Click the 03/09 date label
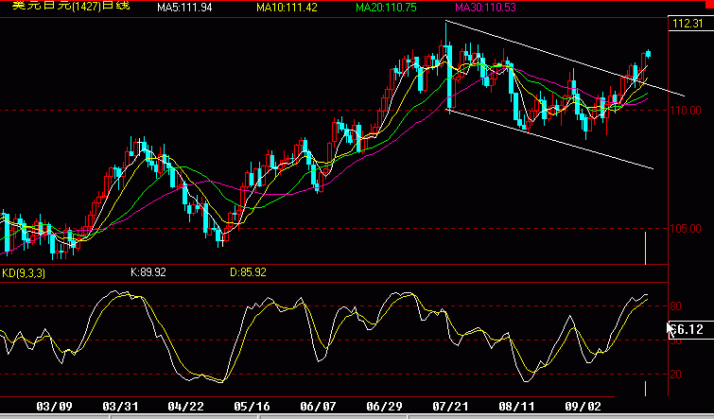Viewport: 714px width, 419px height. (54, 407)
